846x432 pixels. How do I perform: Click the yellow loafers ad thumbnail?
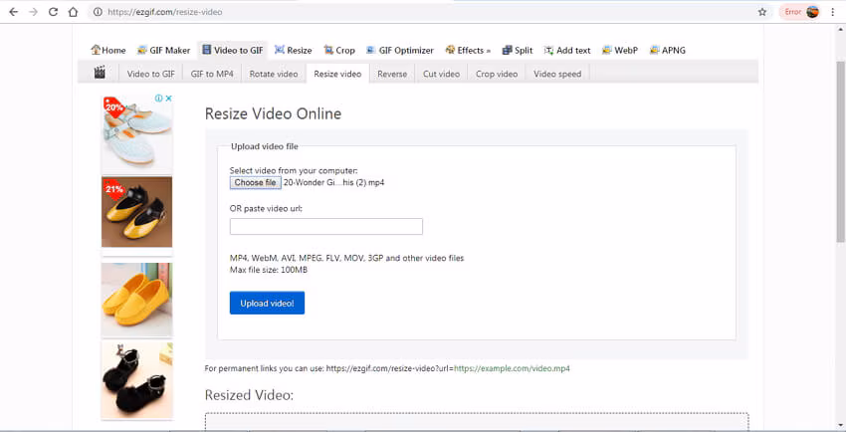click(137, 300)
